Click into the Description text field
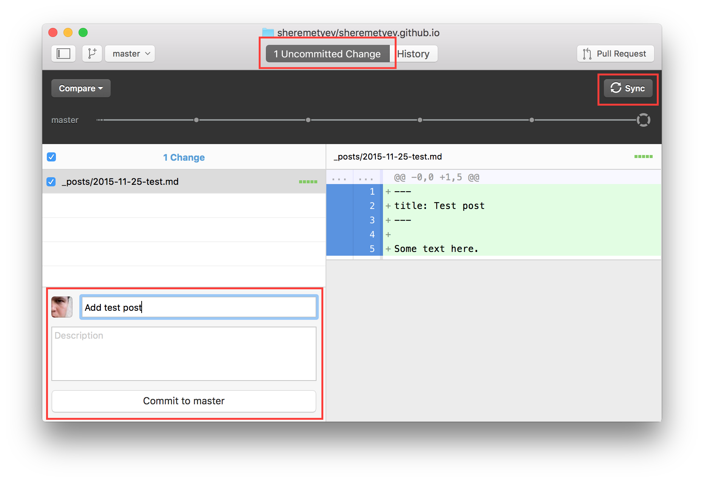The height and width of the screenshot is (482, 704). tap(184, 353)
